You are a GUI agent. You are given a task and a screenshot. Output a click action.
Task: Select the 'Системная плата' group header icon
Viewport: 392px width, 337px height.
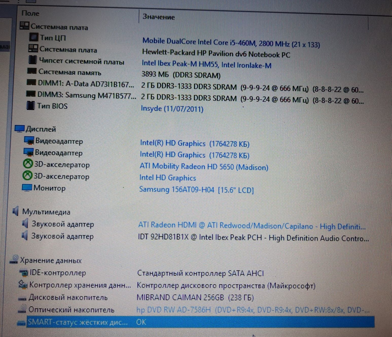pyautogui.click(x=24, y=26)
